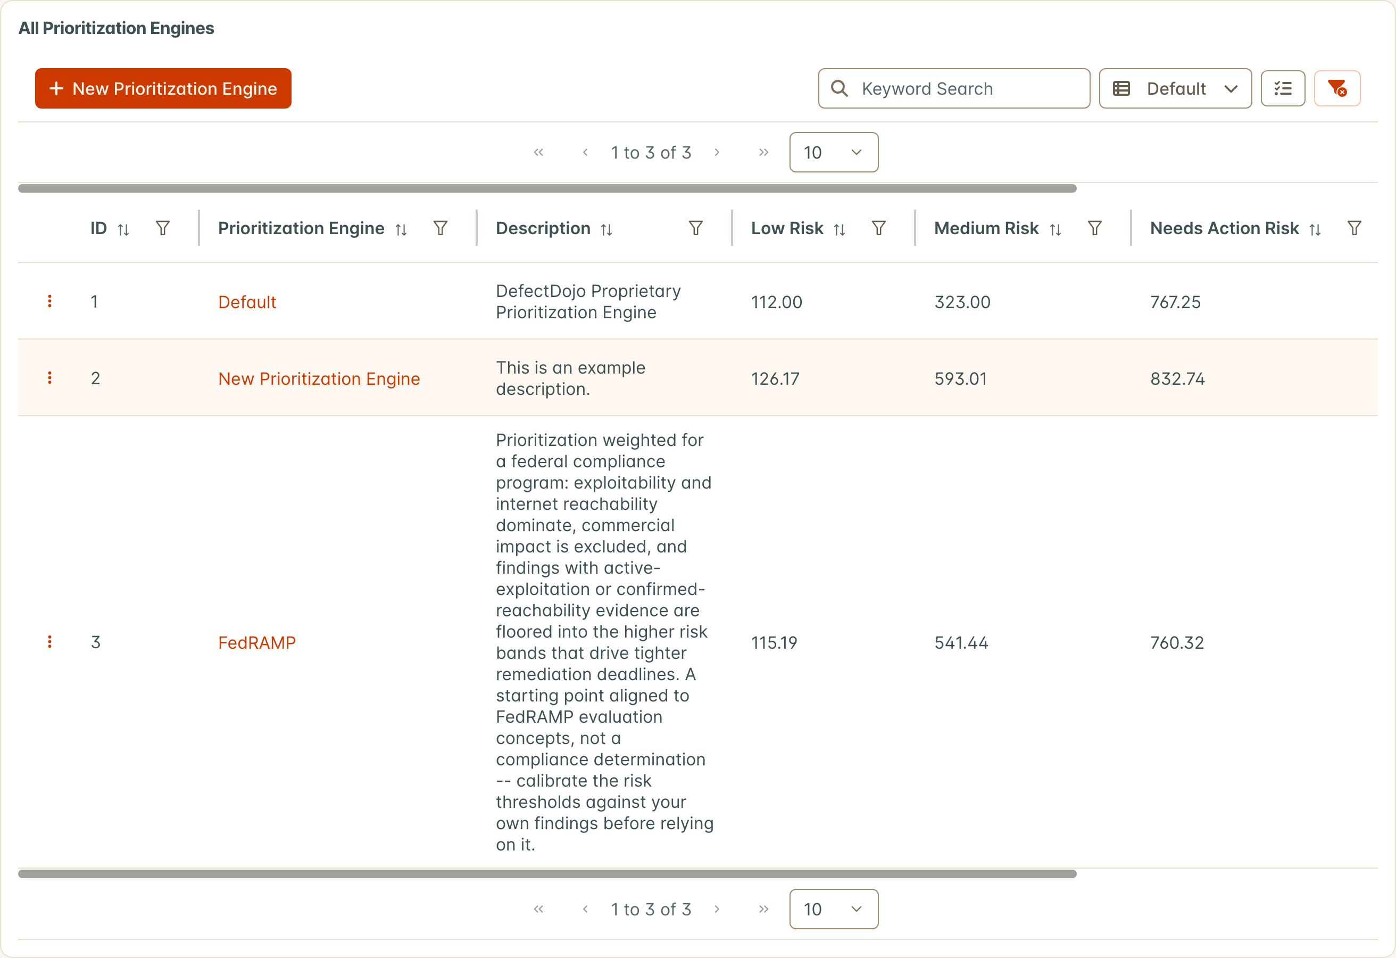Open the FedRAMP engine link

point(256,642)
